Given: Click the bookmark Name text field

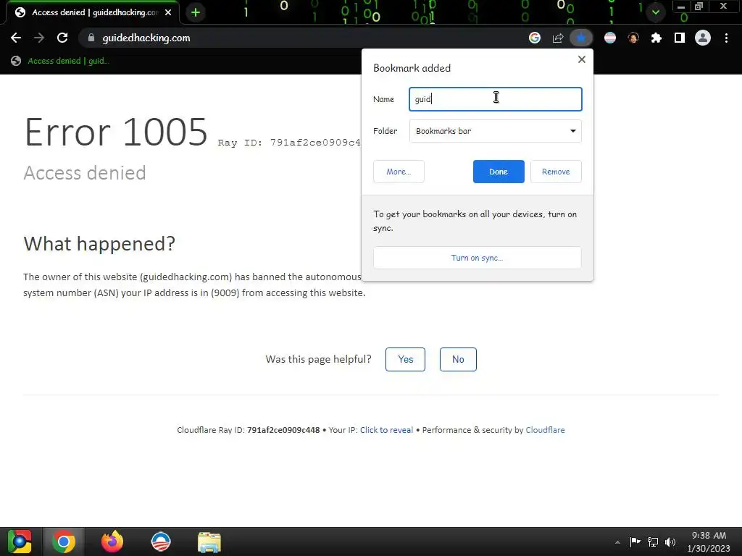Looking at the screenshot, I should click(496, 99).
